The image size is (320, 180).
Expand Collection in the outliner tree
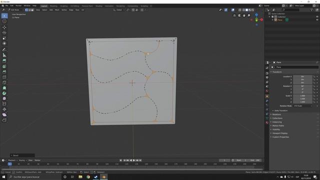[x=269, y=16]
